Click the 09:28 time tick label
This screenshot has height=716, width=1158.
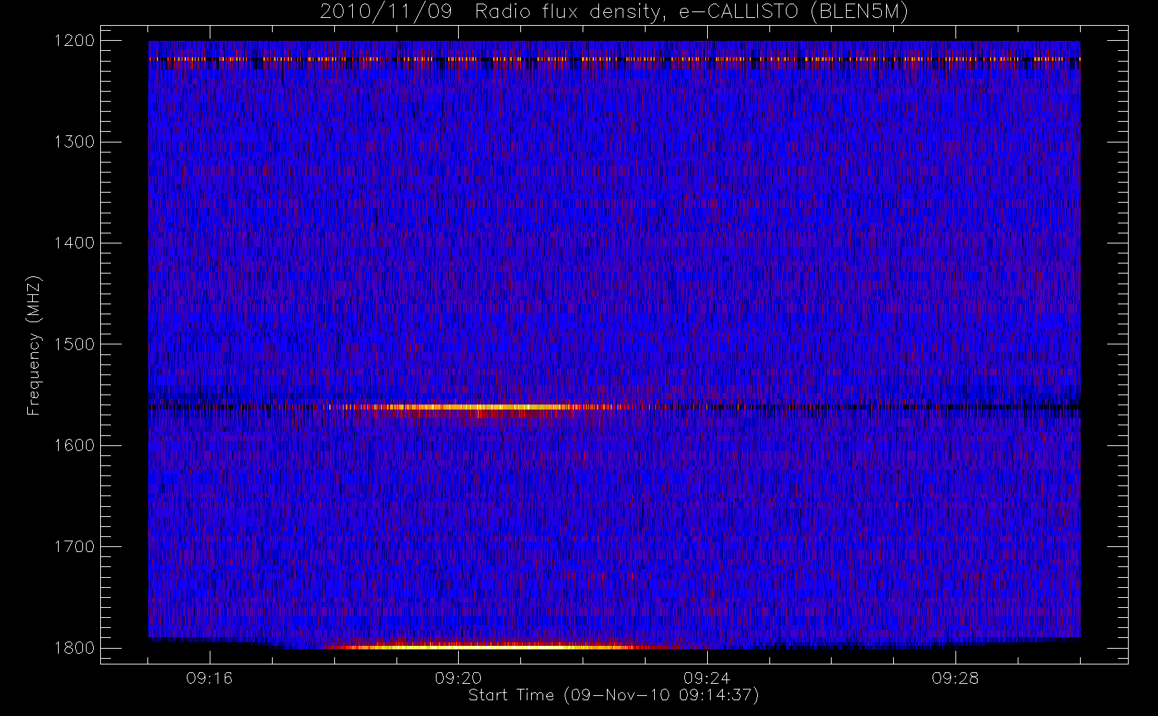click(x=955, y=678)
